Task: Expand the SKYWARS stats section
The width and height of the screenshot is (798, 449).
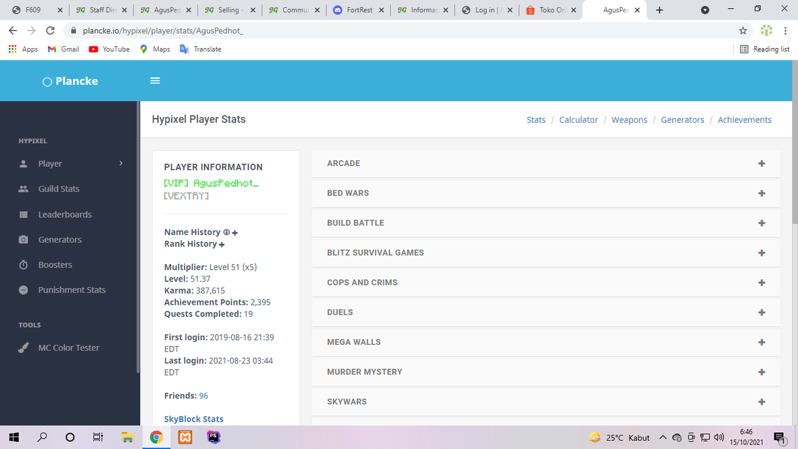Action: [546, 402]
